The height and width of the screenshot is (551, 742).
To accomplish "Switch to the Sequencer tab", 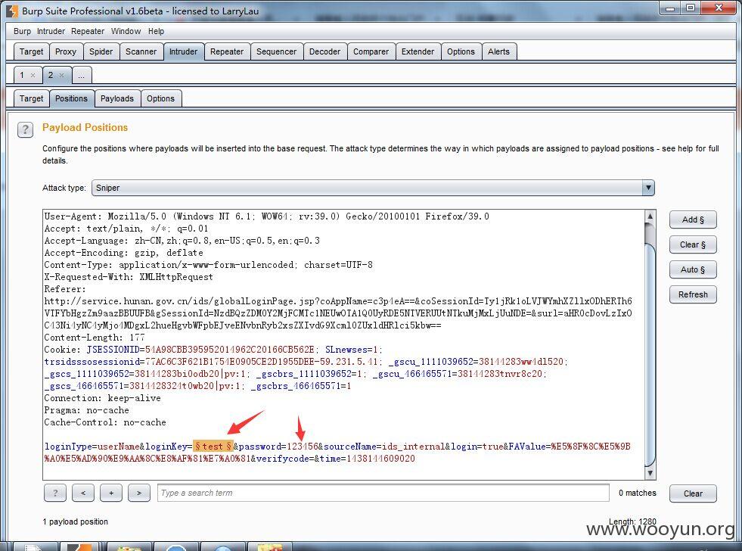I will click(276, 51).
